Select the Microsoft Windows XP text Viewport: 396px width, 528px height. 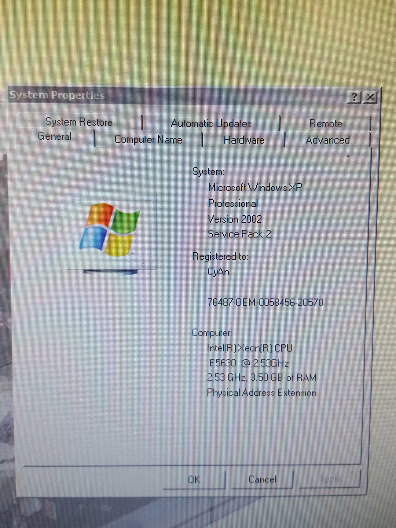tap(255, 187)
